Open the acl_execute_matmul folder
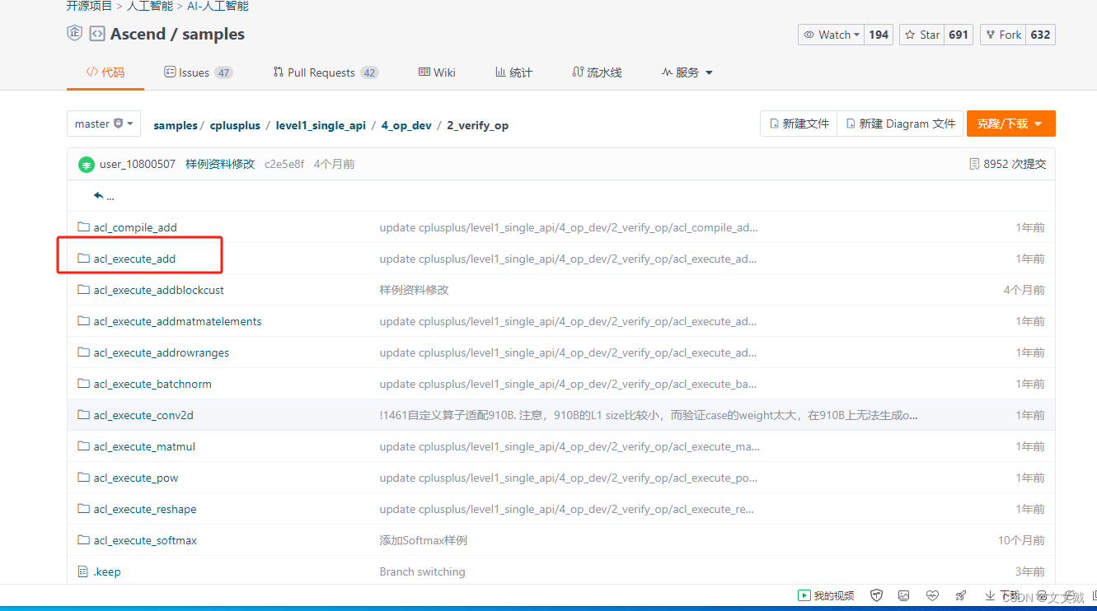The width and height of the screenshot is (1097, 611). tap(144, 446)
